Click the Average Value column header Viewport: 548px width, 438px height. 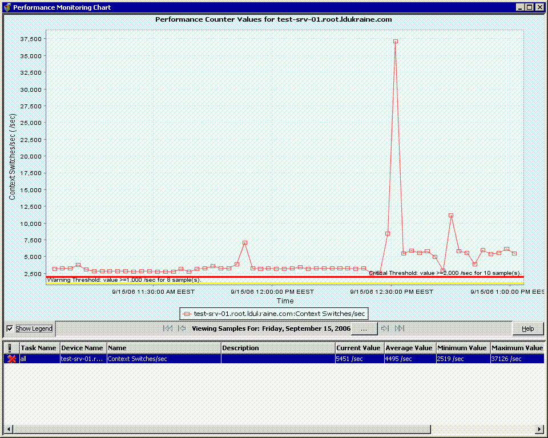point(409,348)
